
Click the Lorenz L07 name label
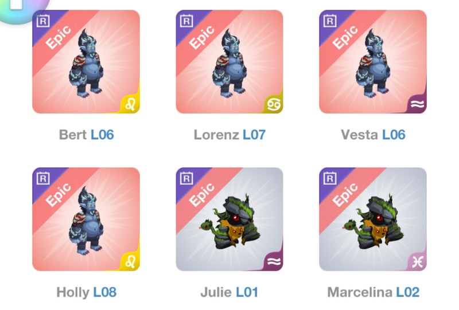pyautogui.click(x=230, y=135)
